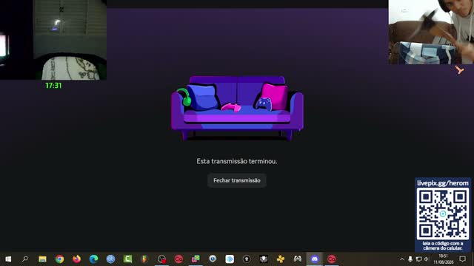Switch to the Discord taskbar icon

point(315,259)
